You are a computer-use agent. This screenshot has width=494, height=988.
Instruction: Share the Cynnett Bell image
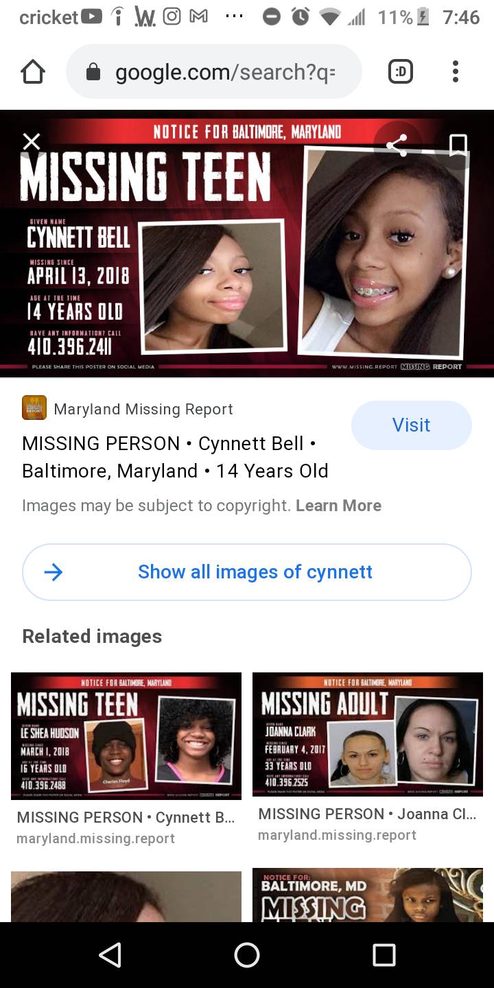pyautogui.click(x=397, y=145)
